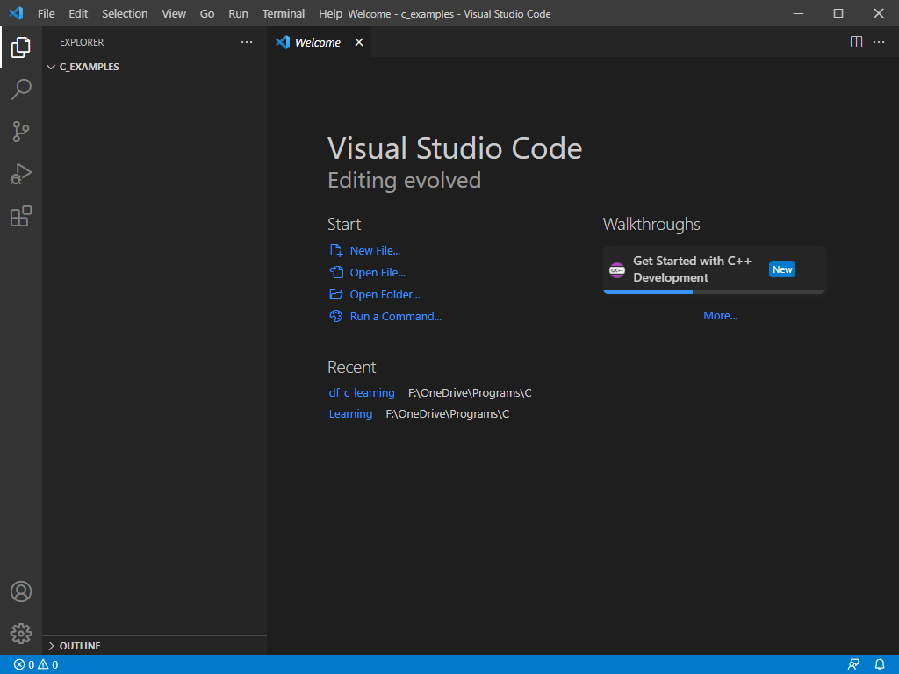This screenshot has width=899, height=674.
Task: Click the errors and warnings status indicator
Action: pos(35,665)
